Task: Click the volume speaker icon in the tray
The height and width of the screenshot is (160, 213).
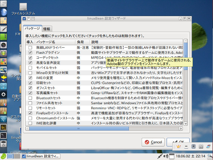Action: 166,156
